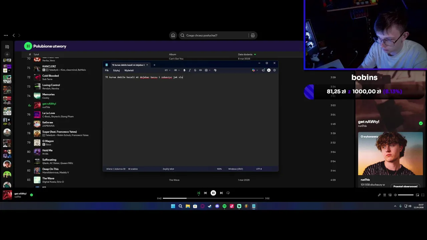The image size is (427, 240).
Task: Open the "Windows (CRLF)" line ending selector
Action: [236, 169]
